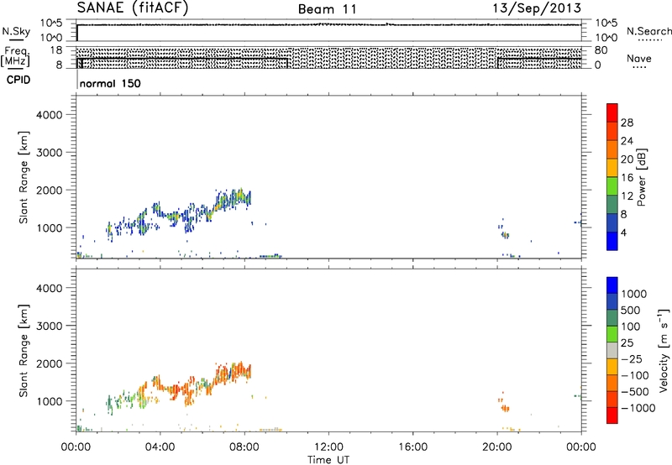Click the normal 150 CPID value
The image size is (672, 465).
point(110,83)
